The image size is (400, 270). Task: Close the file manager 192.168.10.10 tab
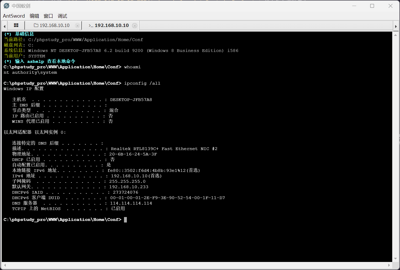[77, 25]
